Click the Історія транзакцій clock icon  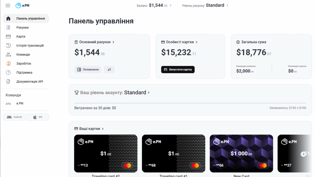(8, 45)
